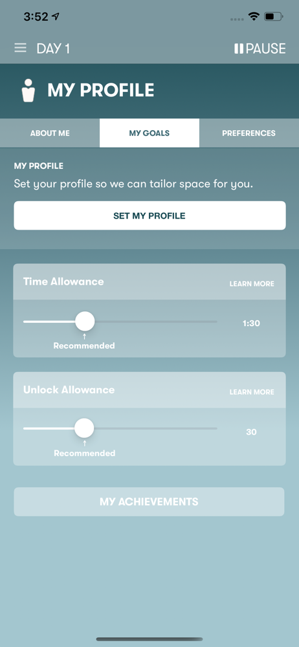Tap the battery indicator icon
The image size is (299, 647).
coord(274,17)
